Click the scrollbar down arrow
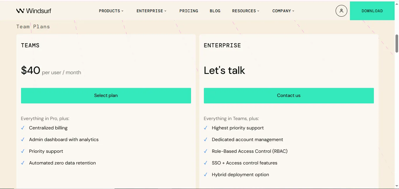The height and width of the screenshot is (189, 399). pos(397,186)
